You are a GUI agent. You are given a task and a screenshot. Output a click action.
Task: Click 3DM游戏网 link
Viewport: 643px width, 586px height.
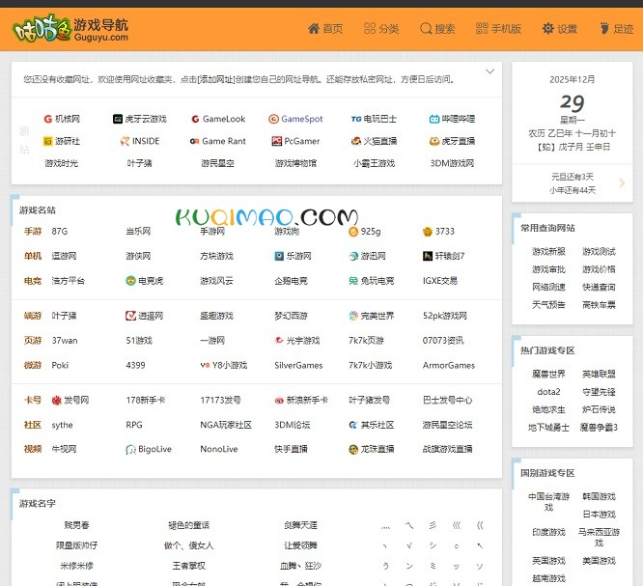[x=452, y=163]
